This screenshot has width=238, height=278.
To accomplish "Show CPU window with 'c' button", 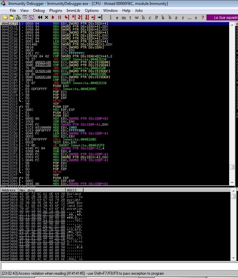I will pos(150,17).
